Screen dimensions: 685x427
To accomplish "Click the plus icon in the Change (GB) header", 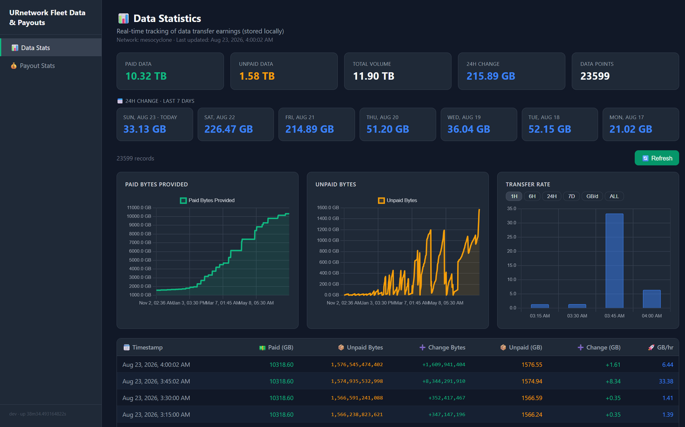I will [x=581, y=347].
